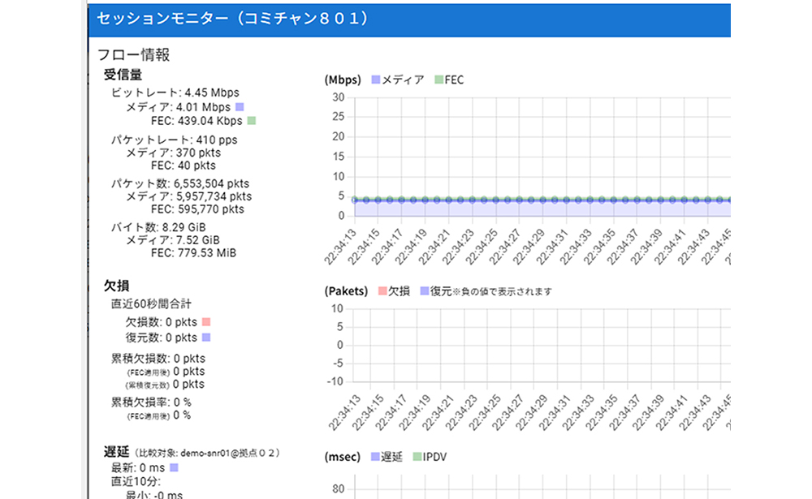Select the フロー情報 heading
Viewport: 812px width, 499px height.
point(133,55)
